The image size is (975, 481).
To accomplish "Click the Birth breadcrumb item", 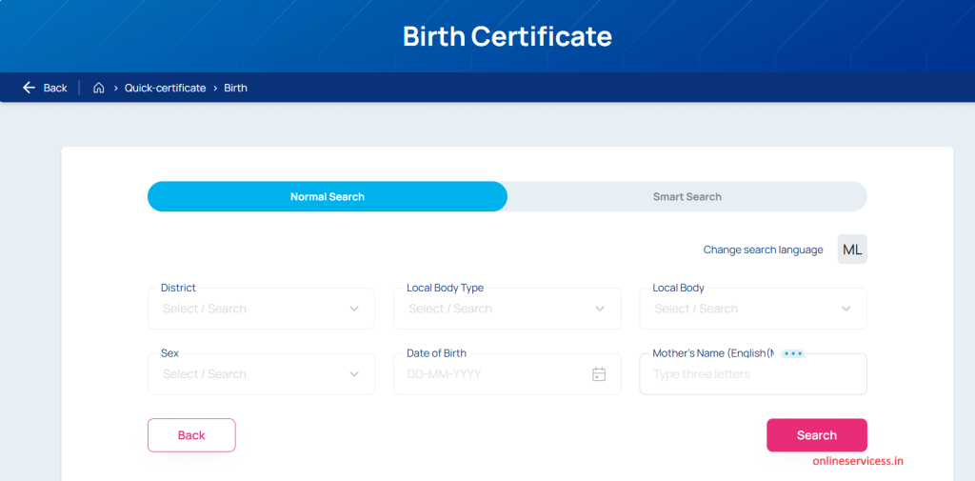I will [x=235, y=88].
